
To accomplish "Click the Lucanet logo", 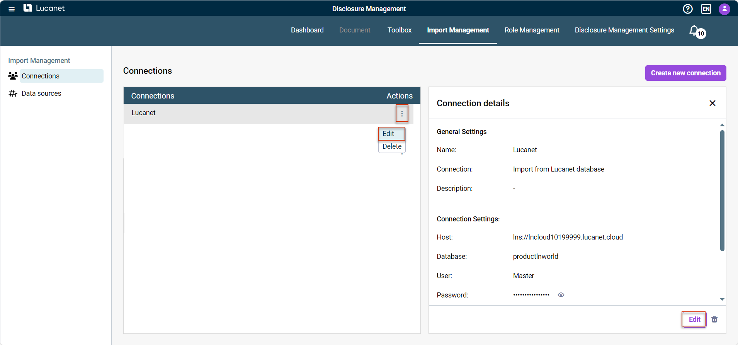I will pos(44,8).
